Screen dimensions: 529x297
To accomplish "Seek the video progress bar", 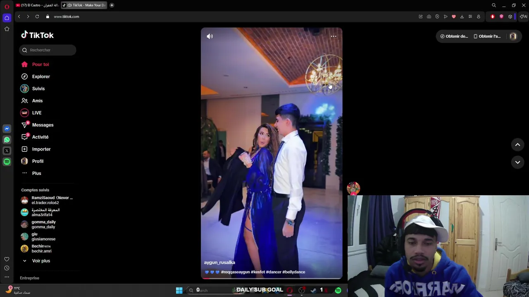I will 272,278.
